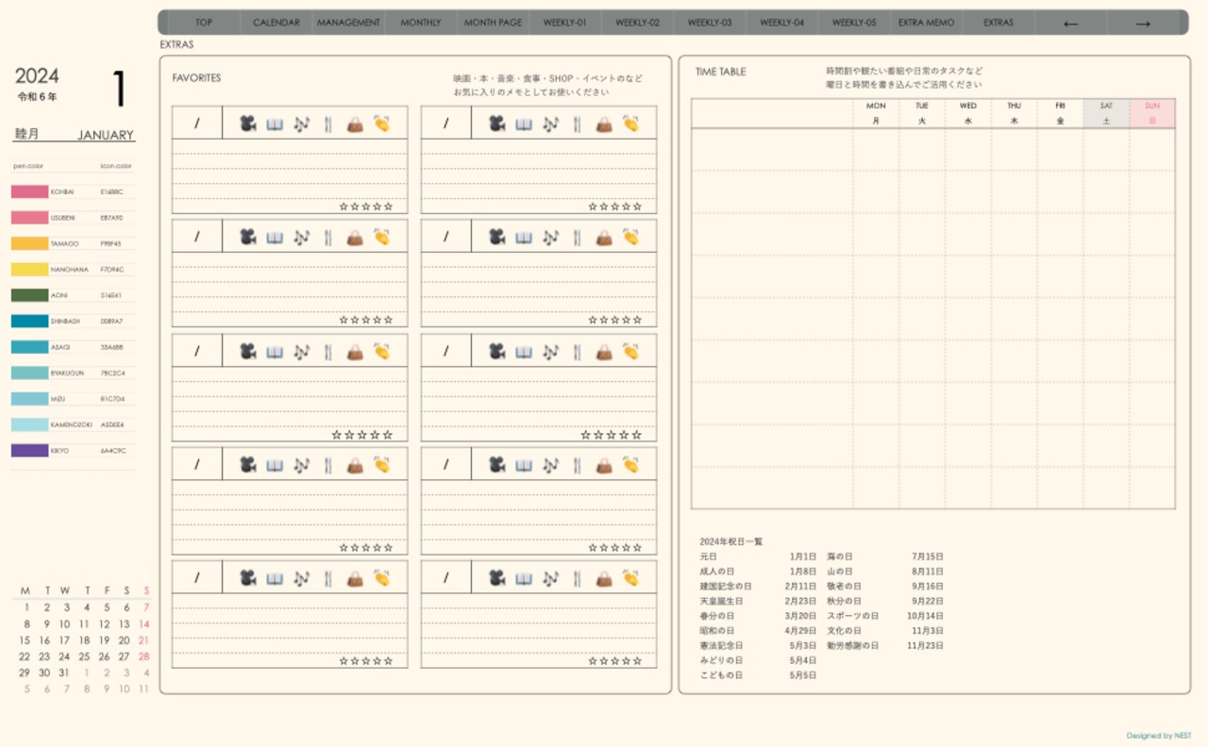Click the movie camera icon in the top-left favorites card
The width and height of the screenshot is (1208, 747).
pyautogui.click(x=247, y=124)
